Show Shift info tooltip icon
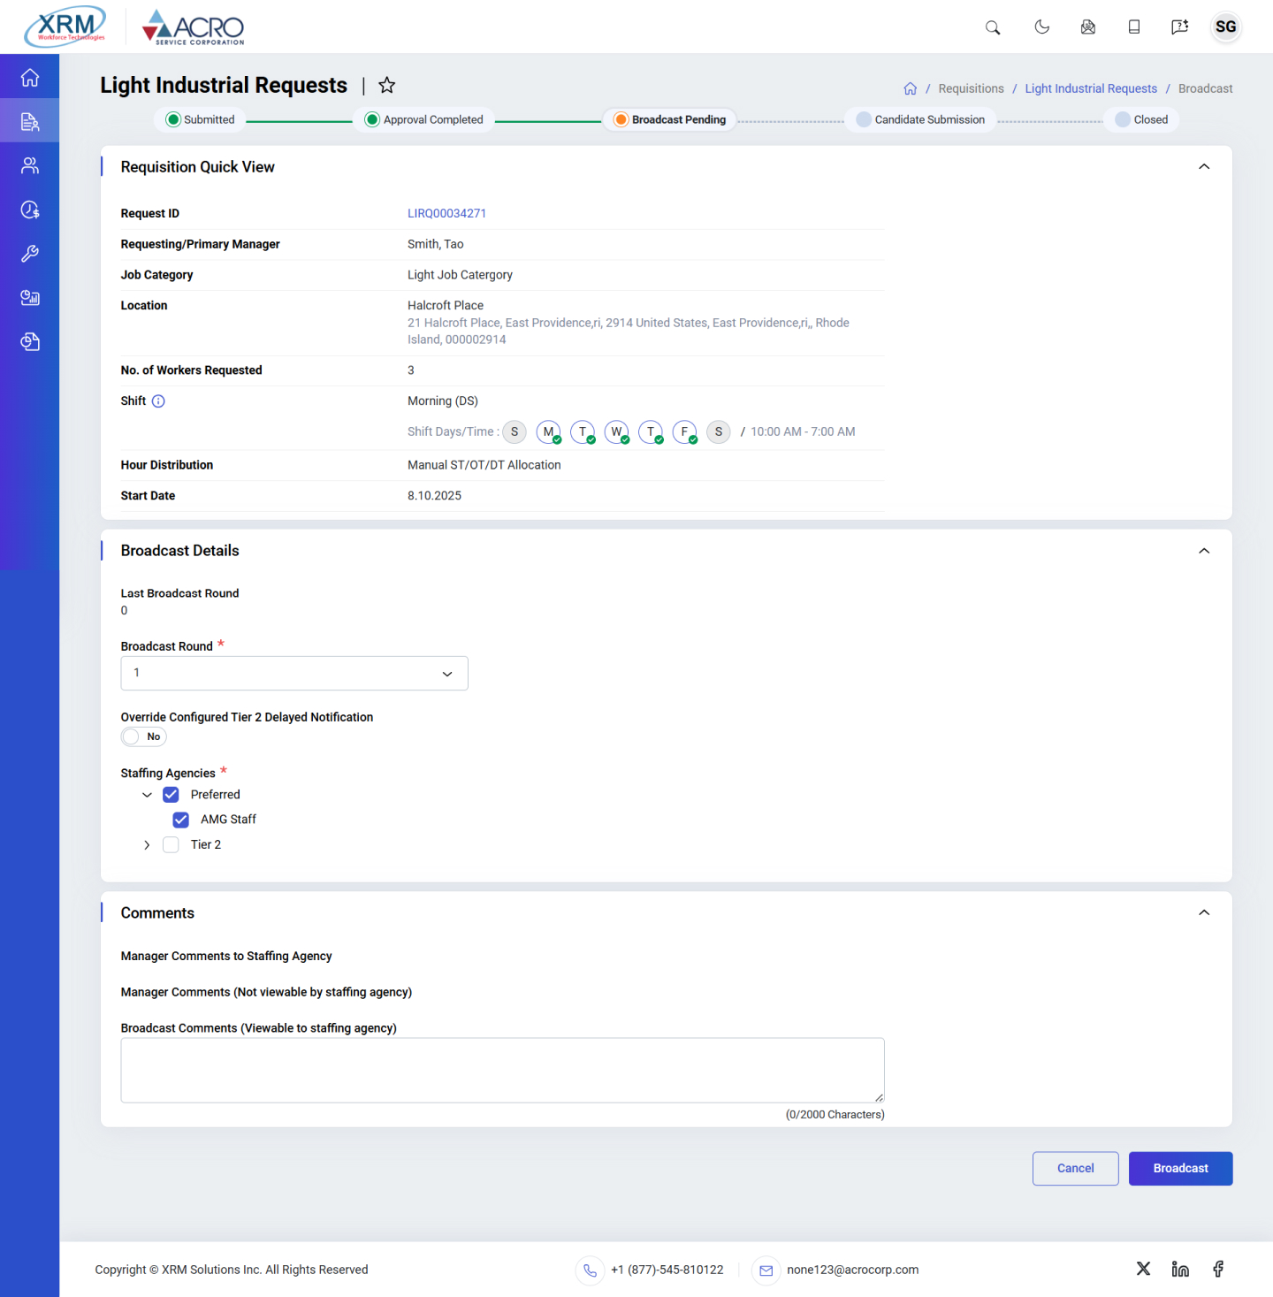This screenshot has height=1297, width=1273. click(158, 401)
